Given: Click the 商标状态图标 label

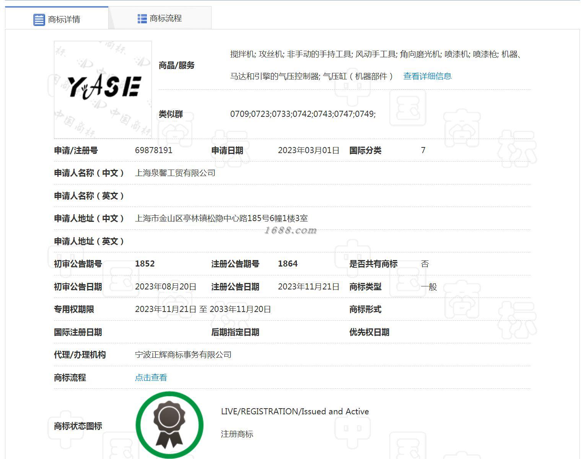Looking at the screenshot, I should (78, 426).
